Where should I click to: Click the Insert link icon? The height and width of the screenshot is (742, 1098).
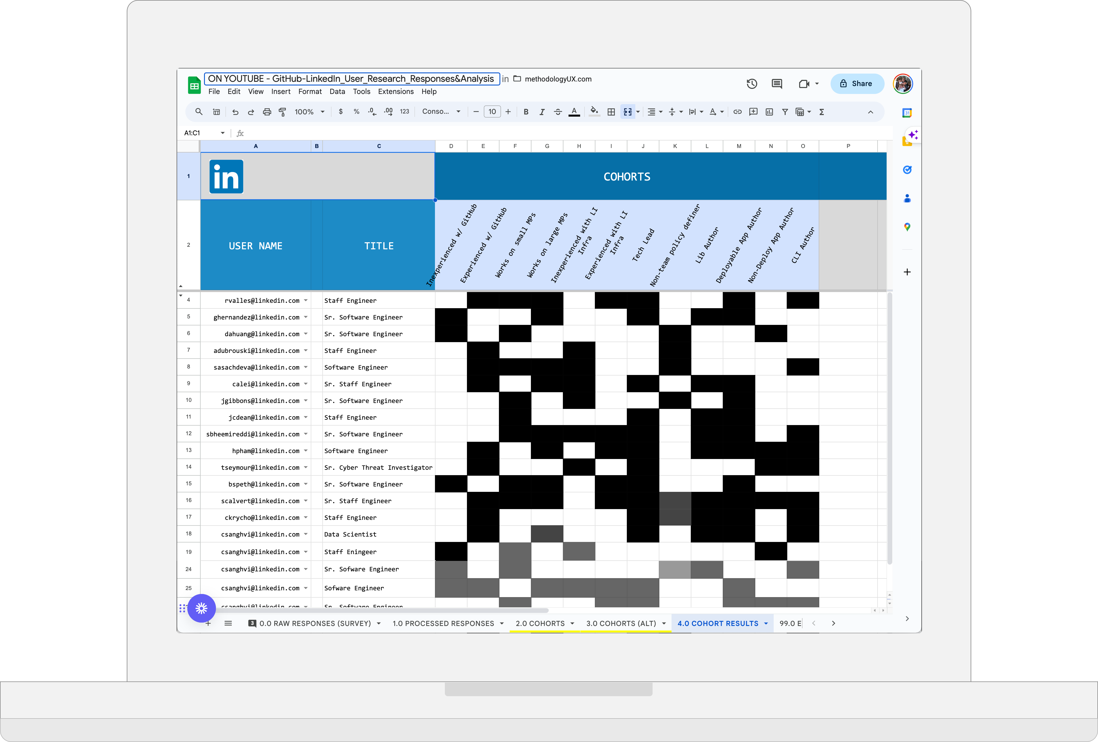(x=737, y=112)
